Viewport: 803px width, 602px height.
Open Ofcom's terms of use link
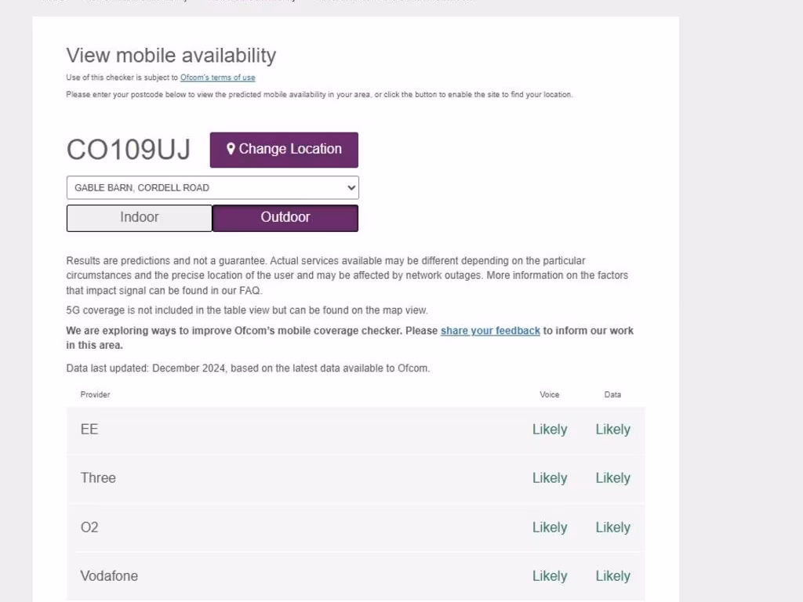(x=217, y=78)
